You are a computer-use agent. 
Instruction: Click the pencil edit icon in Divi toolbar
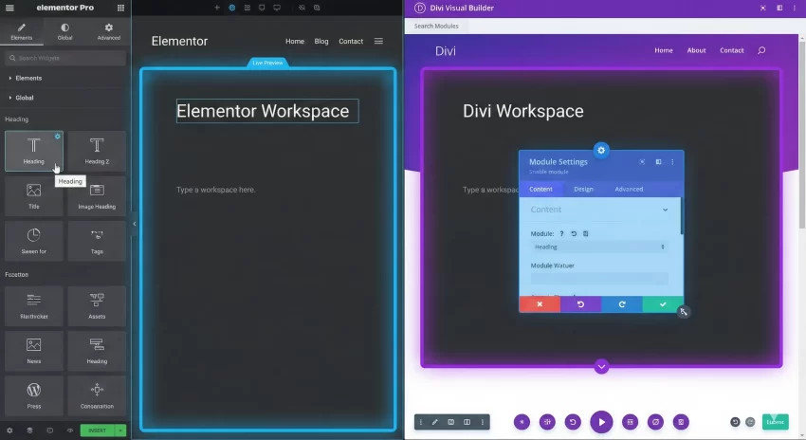click(435, 422)
